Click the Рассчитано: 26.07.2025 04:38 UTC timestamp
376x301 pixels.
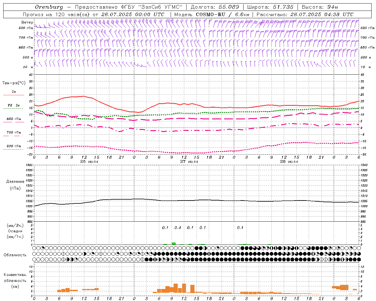pyautogui.click(x=305, y=14)
